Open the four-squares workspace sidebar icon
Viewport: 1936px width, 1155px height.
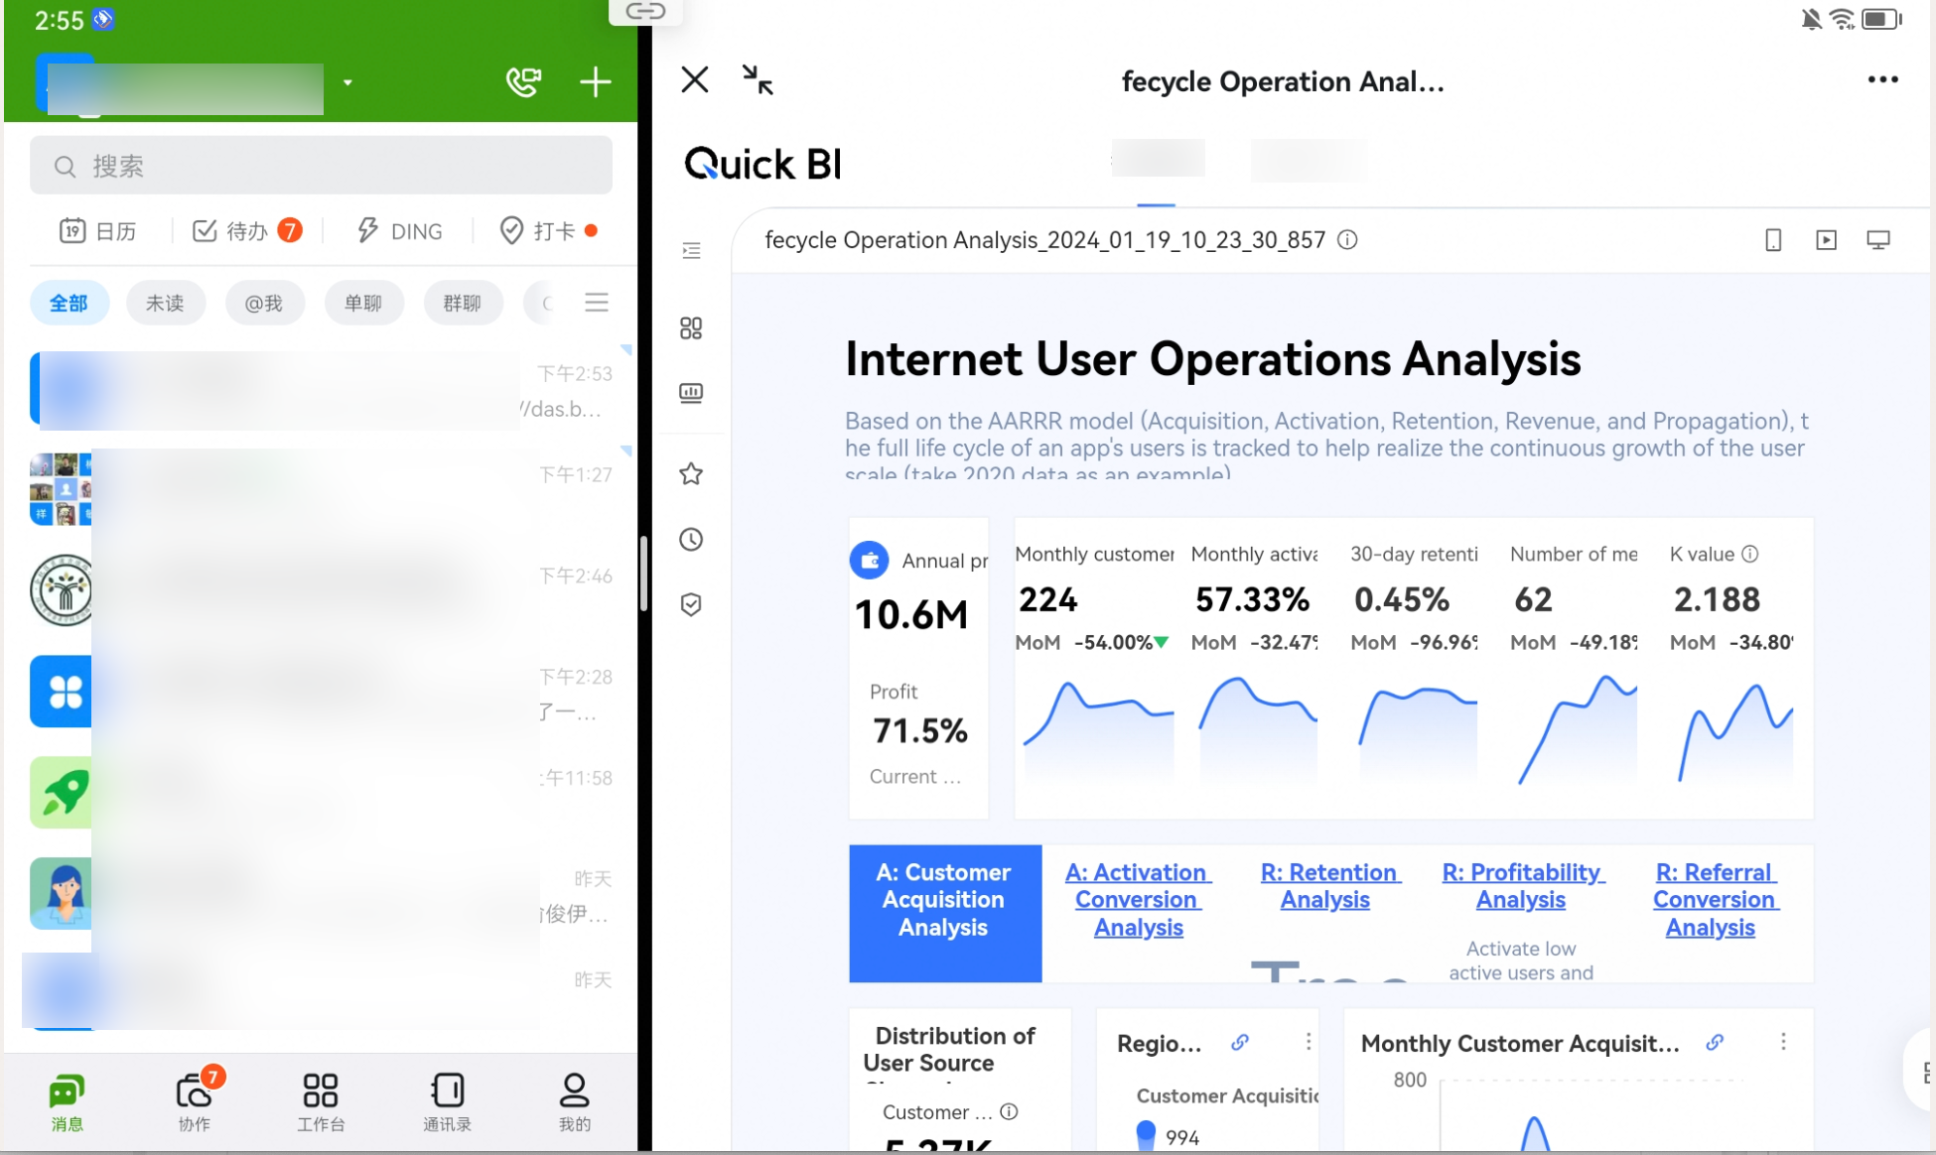(691, 328)
